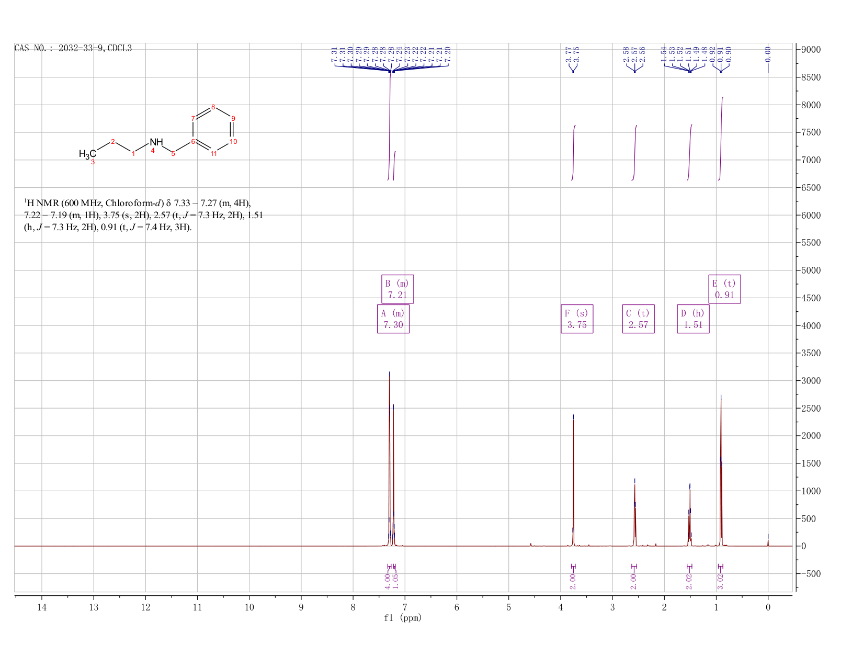This screenshot has height=667, width=863.
Task: Click the 1H NMR text report
Action: (x=144, y=215)
